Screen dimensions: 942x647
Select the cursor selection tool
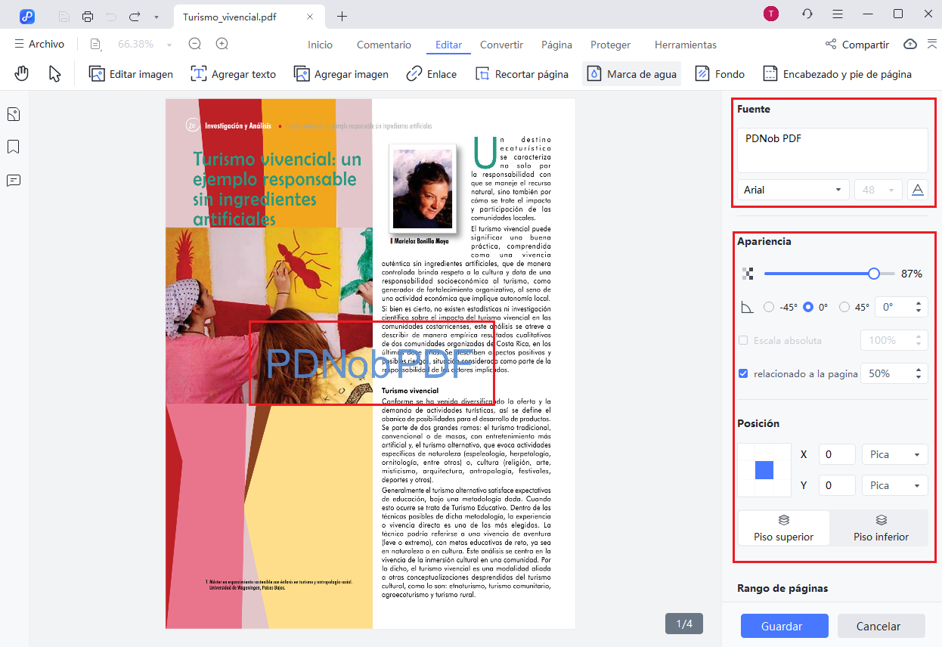54,73
